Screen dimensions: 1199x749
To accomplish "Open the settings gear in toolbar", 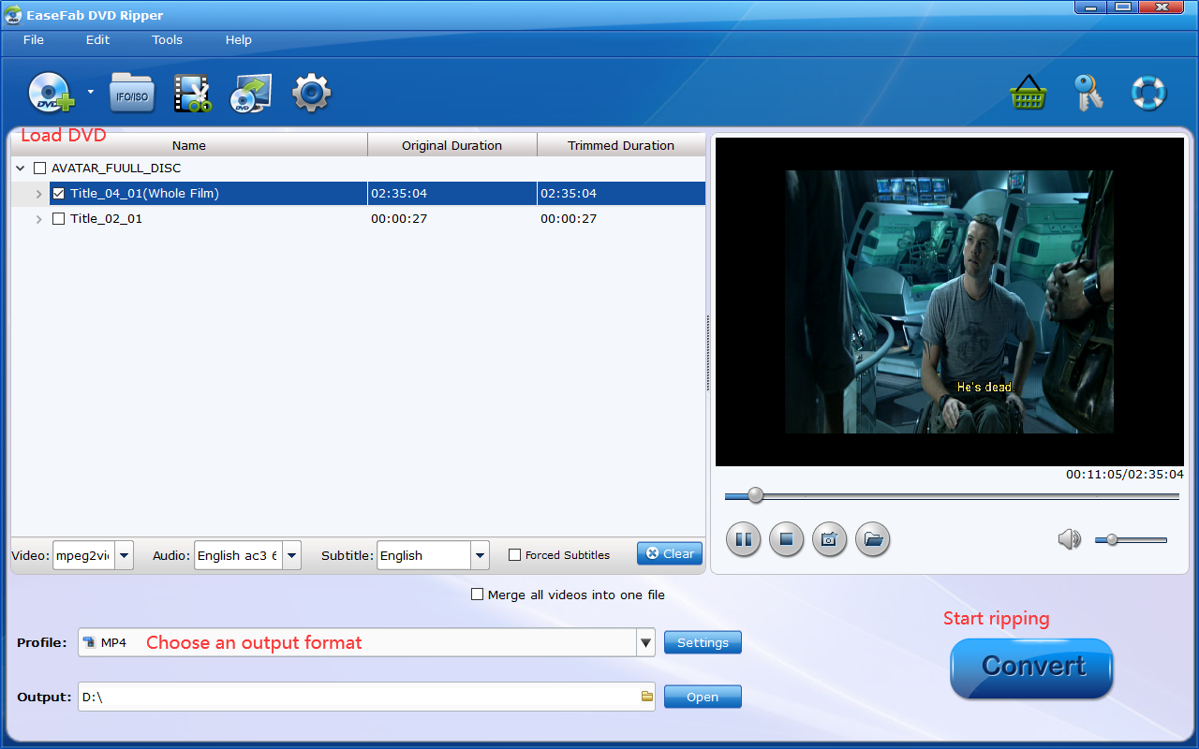I will [311, 93].
